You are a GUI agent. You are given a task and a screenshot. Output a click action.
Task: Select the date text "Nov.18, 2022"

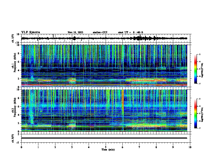[x=75, y=32]
